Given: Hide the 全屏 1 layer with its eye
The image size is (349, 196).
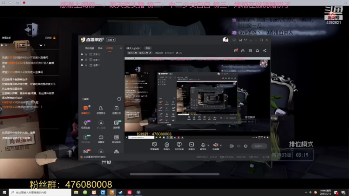Looking at the screenshot, I should (82, 65).
